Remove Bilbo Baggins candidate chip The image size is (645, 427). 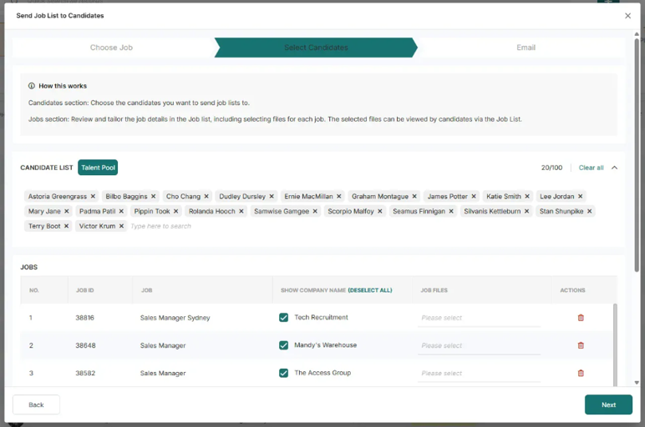(154, 197)
